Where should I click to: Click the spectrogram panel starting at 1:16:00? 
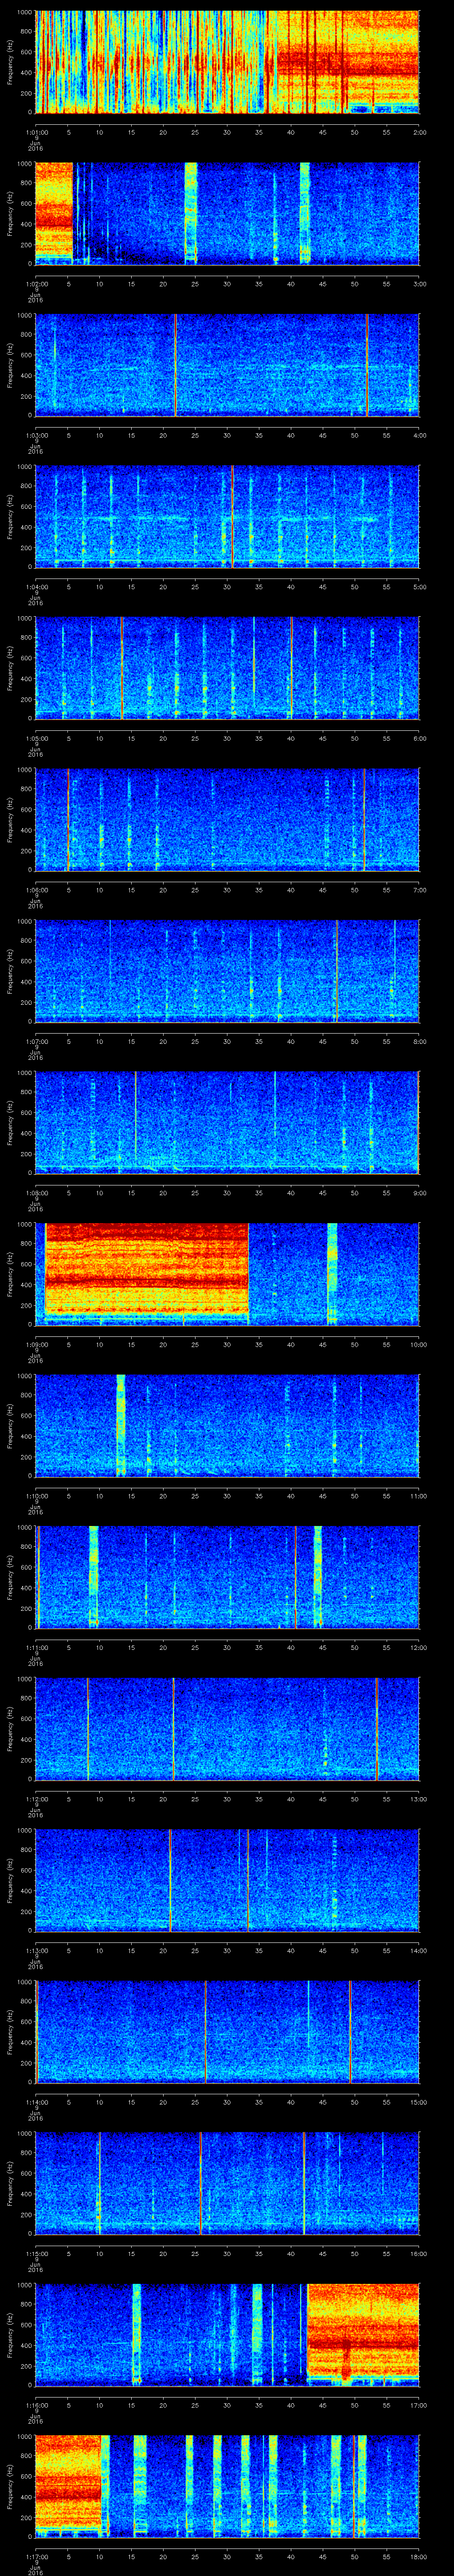tap(227, 2334)
